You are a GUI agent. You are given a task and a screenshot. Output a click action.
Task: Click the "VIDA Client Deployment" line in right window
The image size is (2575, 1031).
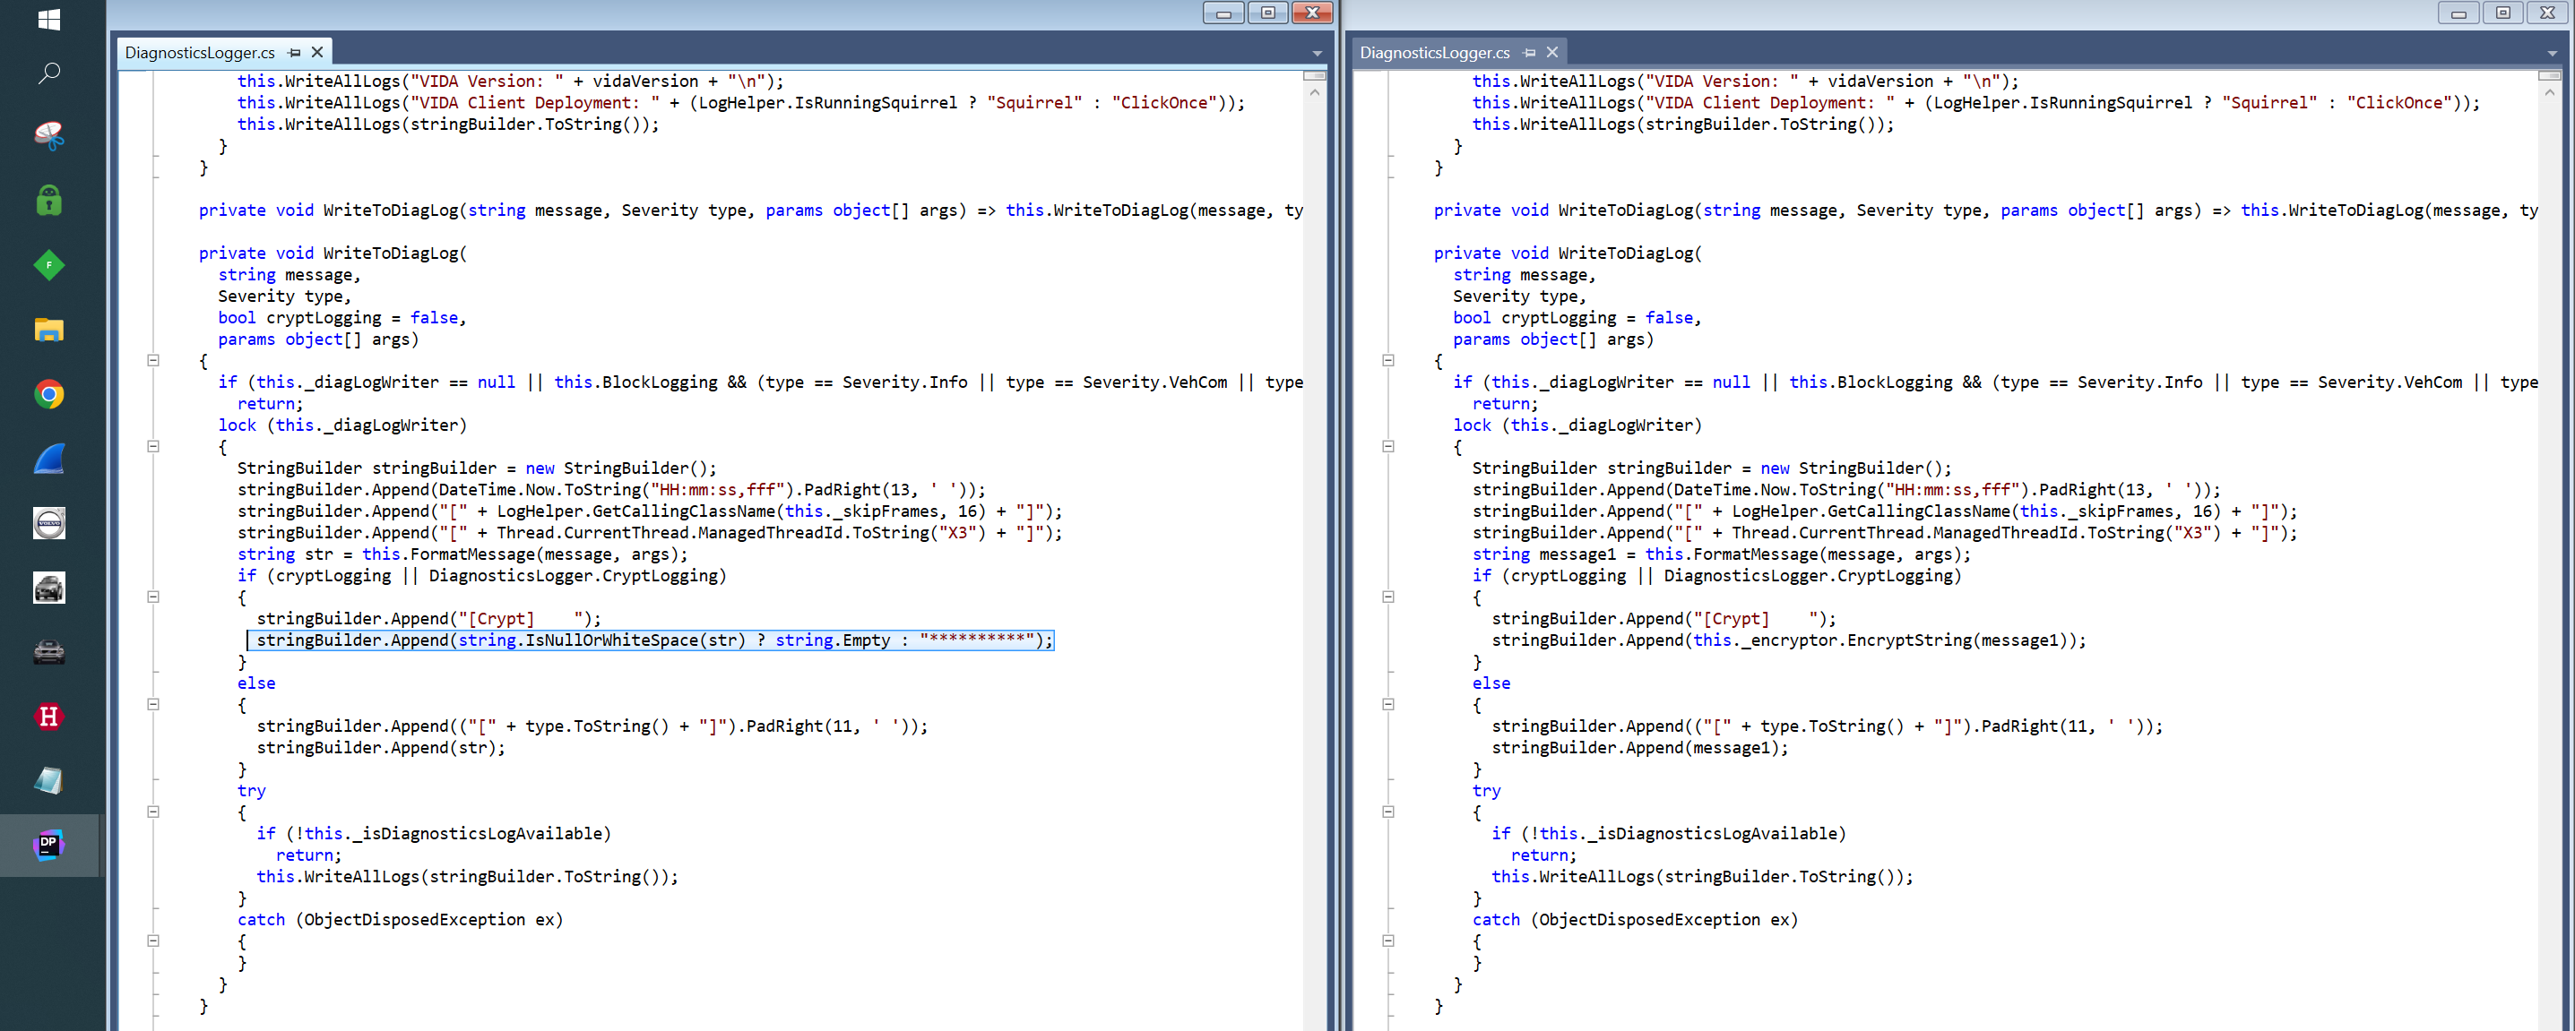point(1975,103)
